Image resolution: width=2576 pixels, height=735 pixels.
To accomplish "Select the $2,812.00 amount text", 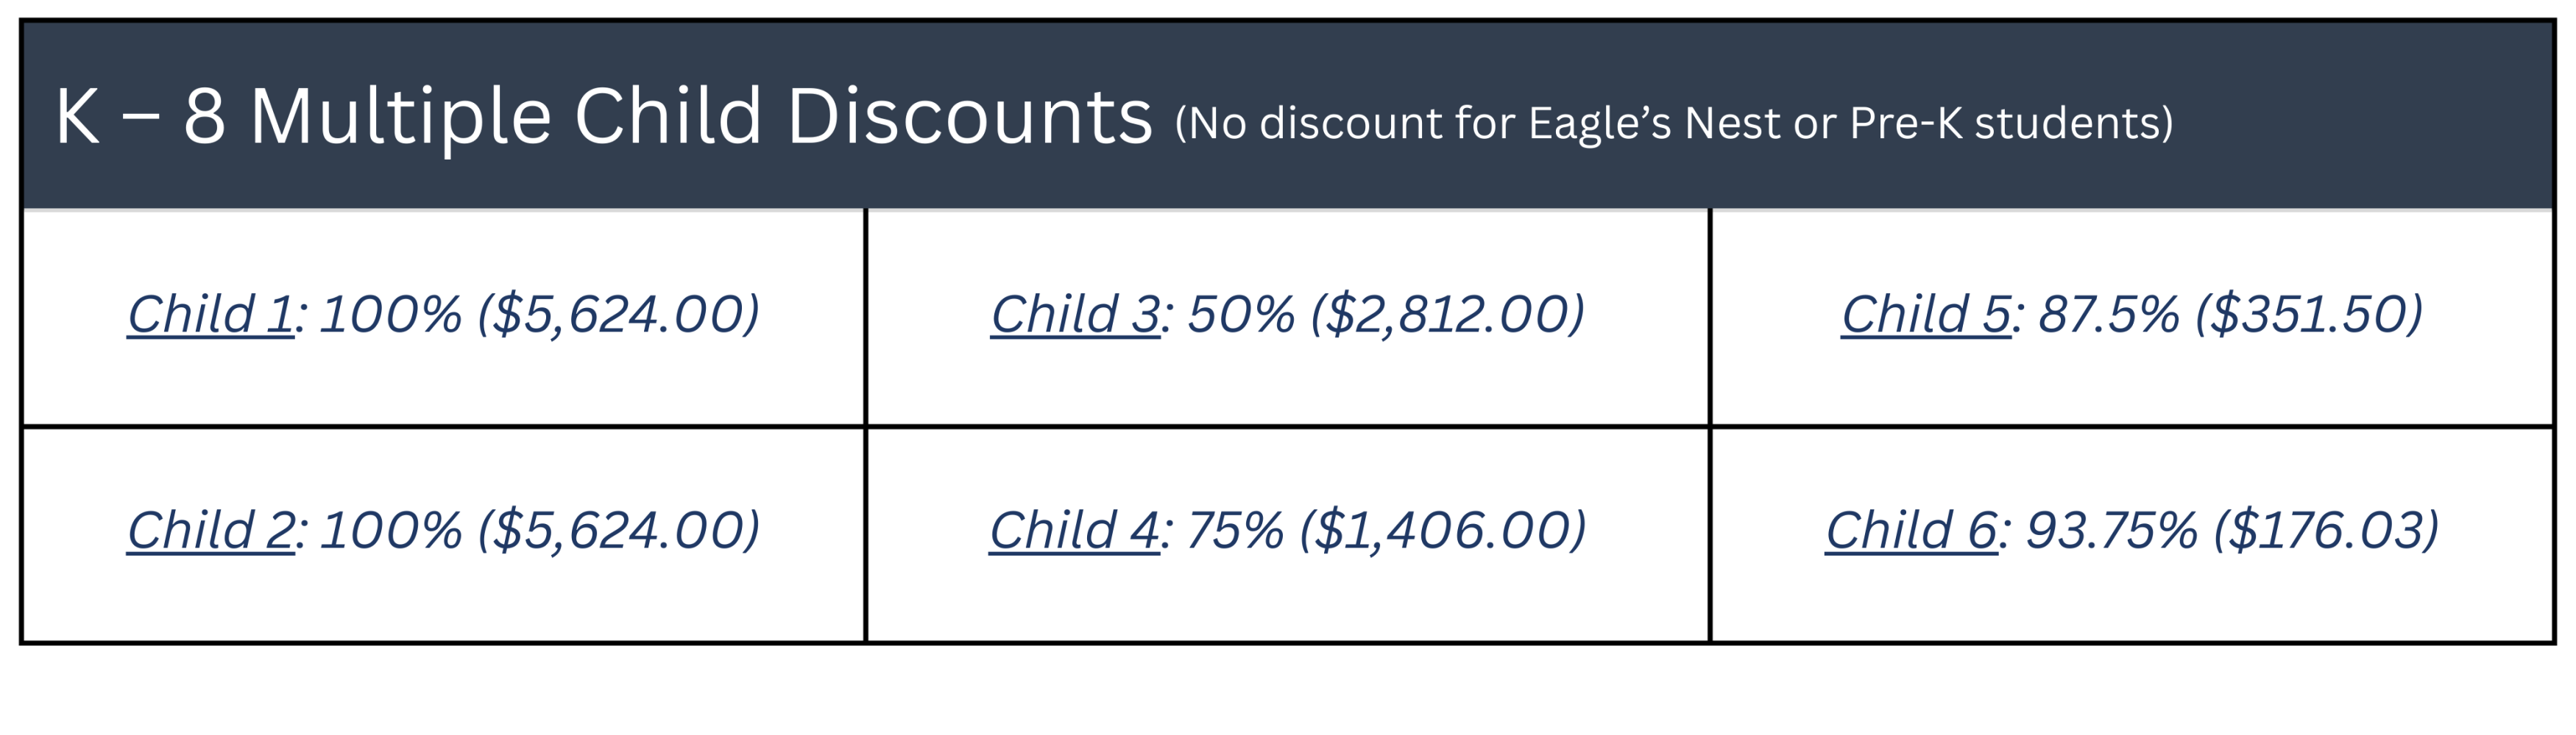I will [x=1447, y=315].
